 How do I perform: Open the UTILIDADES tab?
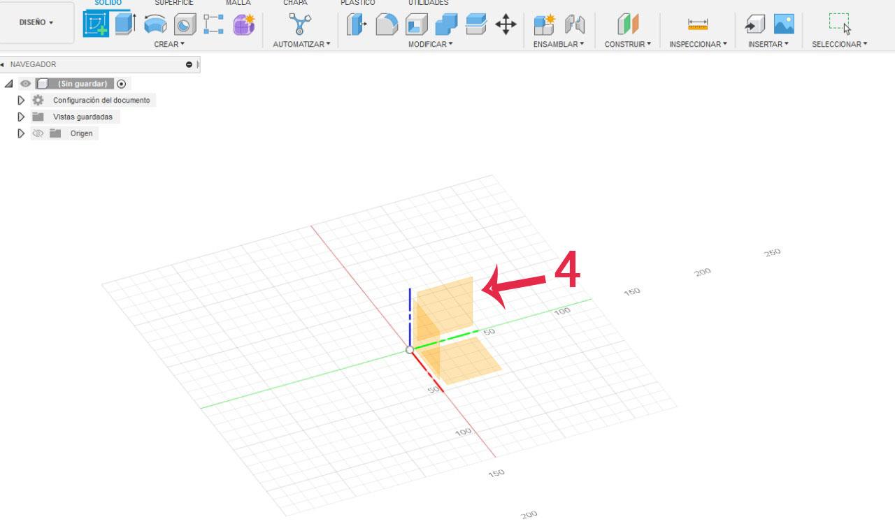tap(428, 3)
